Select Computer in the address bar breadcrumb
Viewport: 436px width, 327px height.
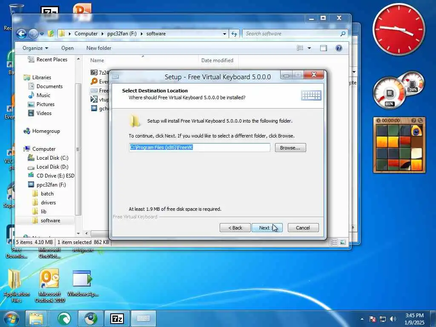[86, 34]
